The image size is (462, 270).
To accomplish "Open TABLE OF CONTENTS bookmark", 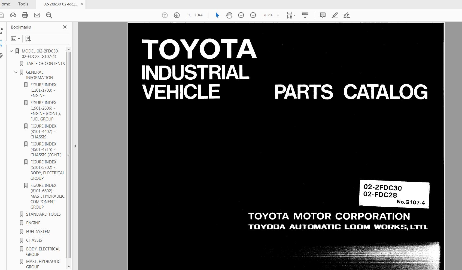I will pos(45,63).
